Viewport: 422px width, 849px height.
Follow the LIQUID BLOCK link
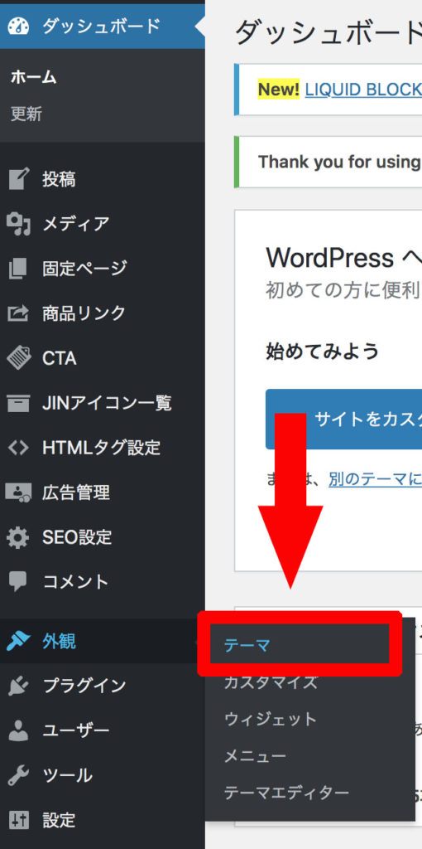(363, 90)
